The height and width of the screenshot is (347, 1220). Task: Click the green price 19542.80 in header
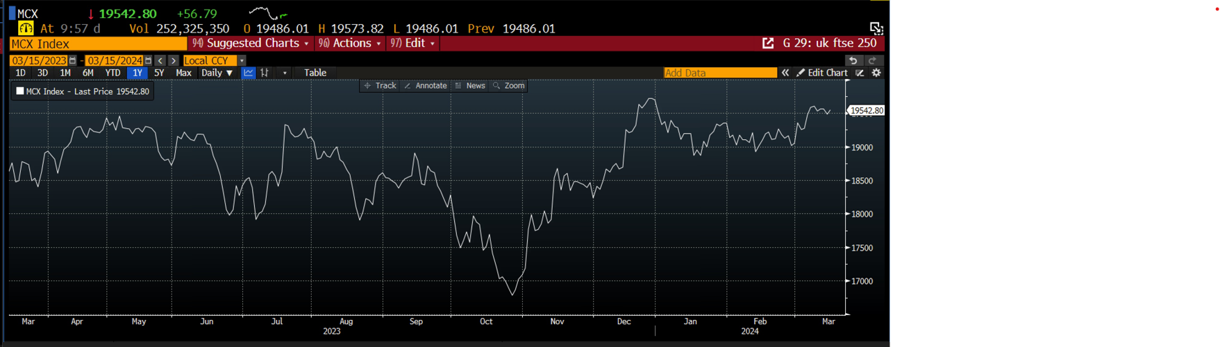tap(128, 14)
